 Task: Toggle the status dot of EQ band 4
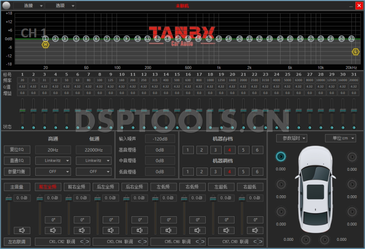click(x=55, y=127)
